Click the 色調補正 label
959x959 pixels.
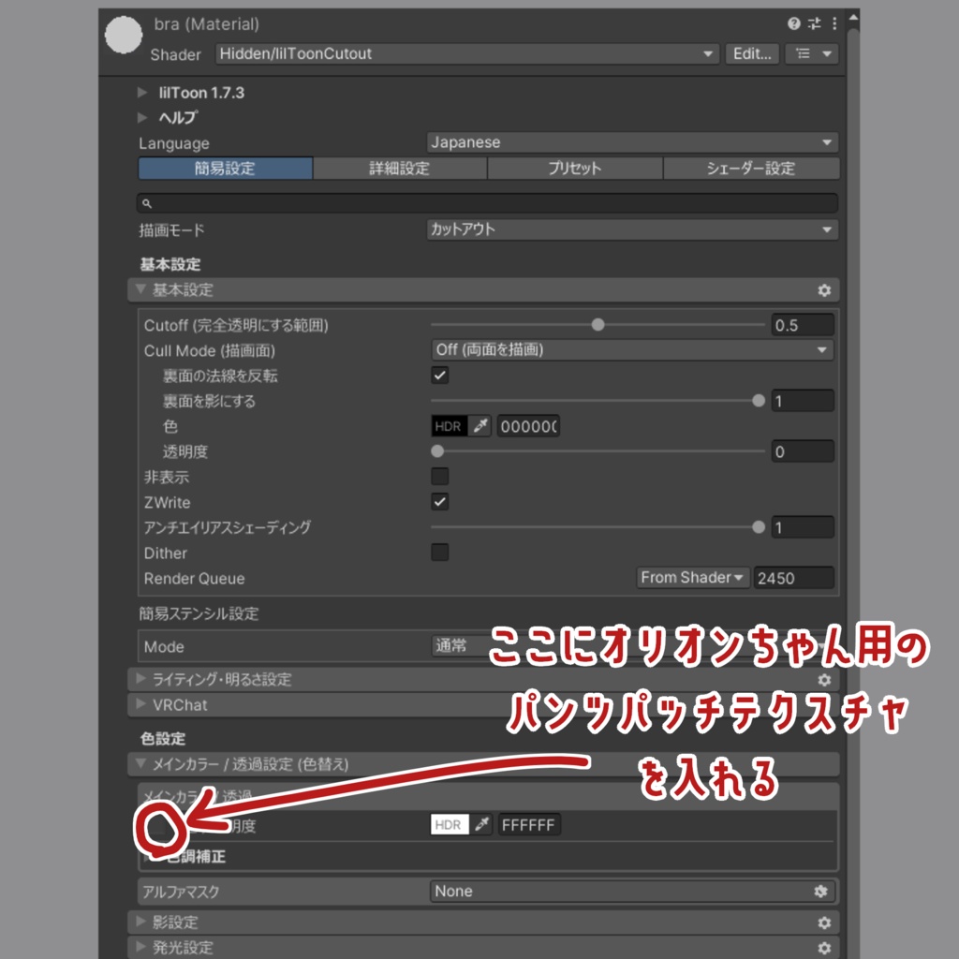tap(197, 856)
